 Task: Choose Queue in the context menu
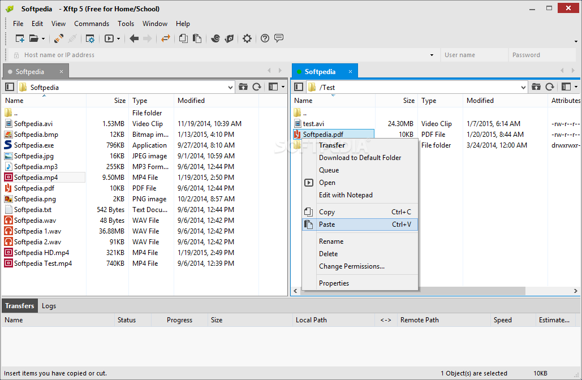coord(360,170)
